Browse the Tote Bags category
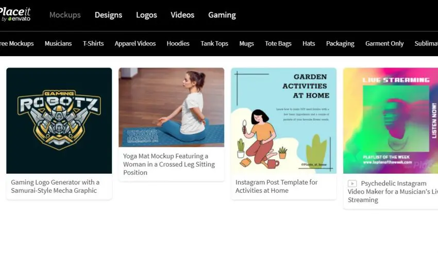Image resolution: width=438 pixels, height=253 pixels. point(278,44)
